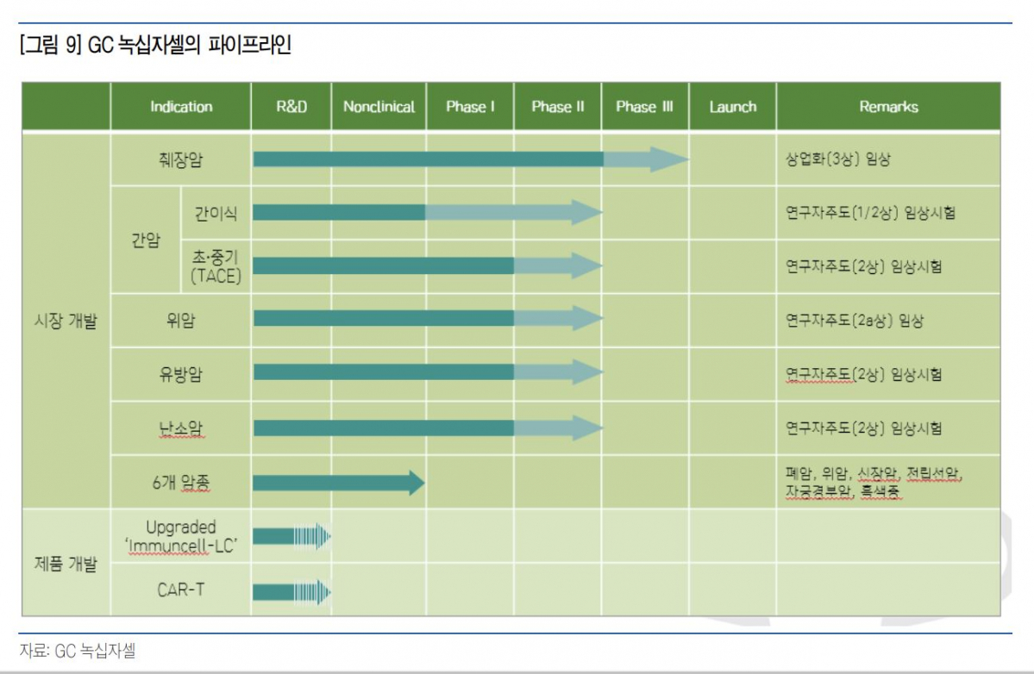Image resolution: width=1034 pixels, height=674 pixels.
Task: Click the 상업화(3상) 임상 remark text
Action: coord(837,160)
